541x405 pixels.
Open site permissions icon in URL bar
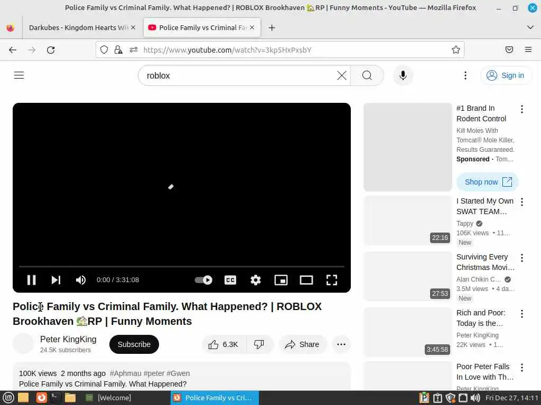[x=134, y=50]
